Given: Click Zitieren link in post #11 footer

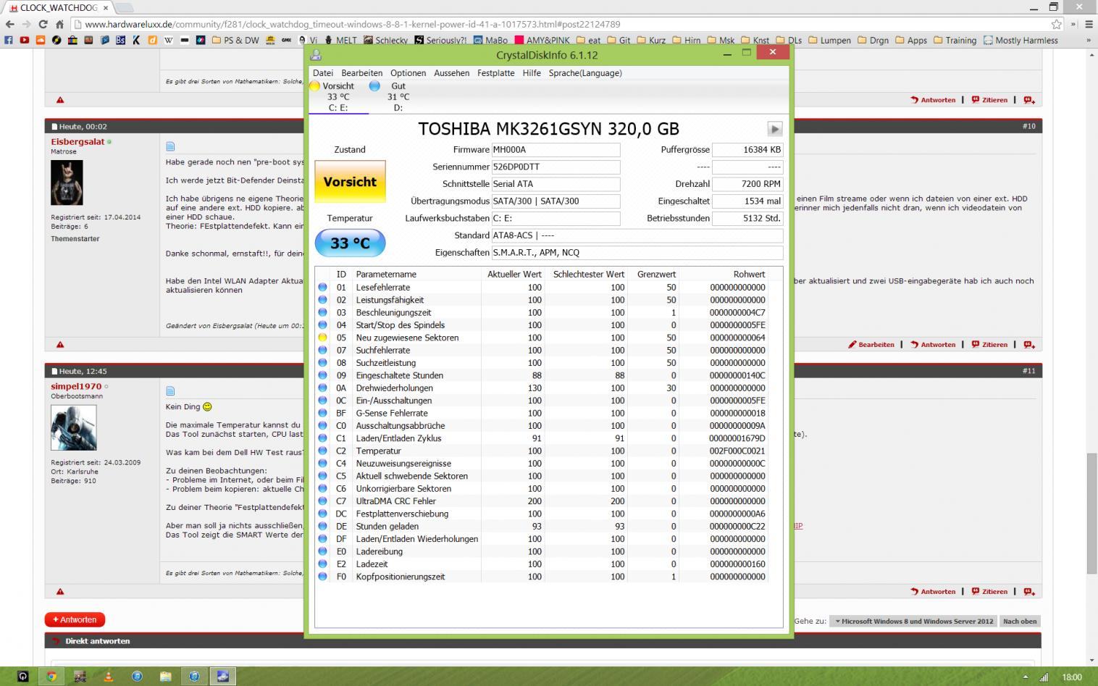Looking at the screenshot, I should 989,592.
